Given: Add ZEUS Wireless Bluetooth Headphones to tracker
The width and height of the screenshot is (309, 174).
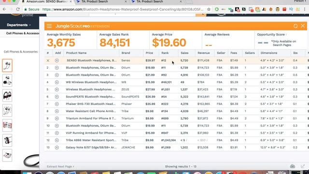Looking at the screenshot, I should (57, 89).
